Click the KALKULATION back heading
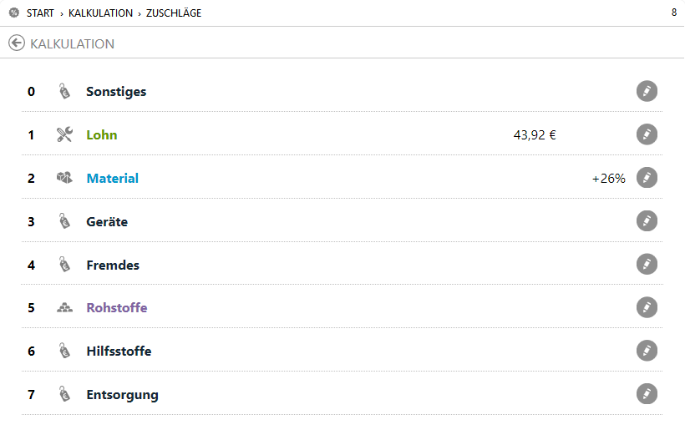Screen dimensions: 685x435 pos(73,43)
